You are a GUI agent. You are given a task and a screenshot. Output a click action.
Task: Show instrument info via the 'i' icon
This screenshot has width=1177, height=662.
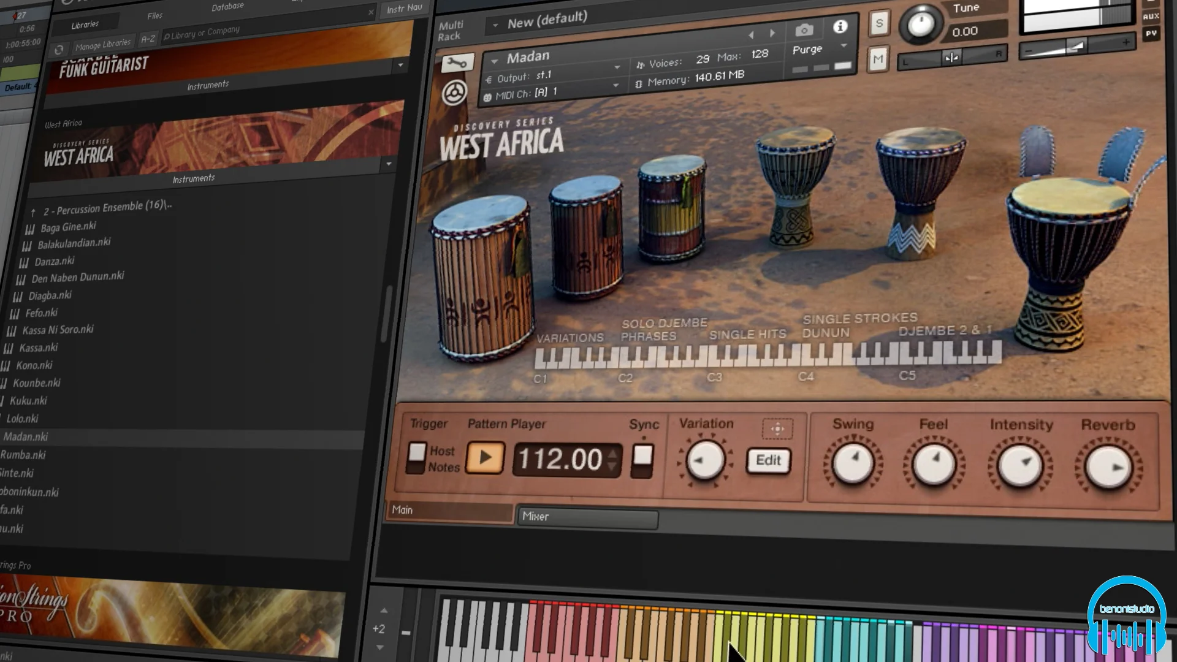(x=840, y=26)
